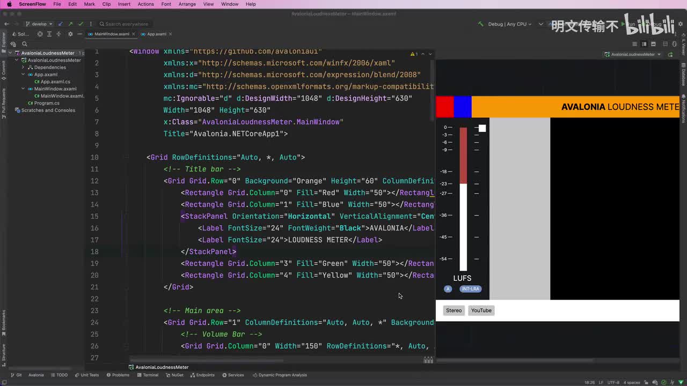687x386 pixels.
Task: Open the Arrange menu
Action: click(187, 4)
